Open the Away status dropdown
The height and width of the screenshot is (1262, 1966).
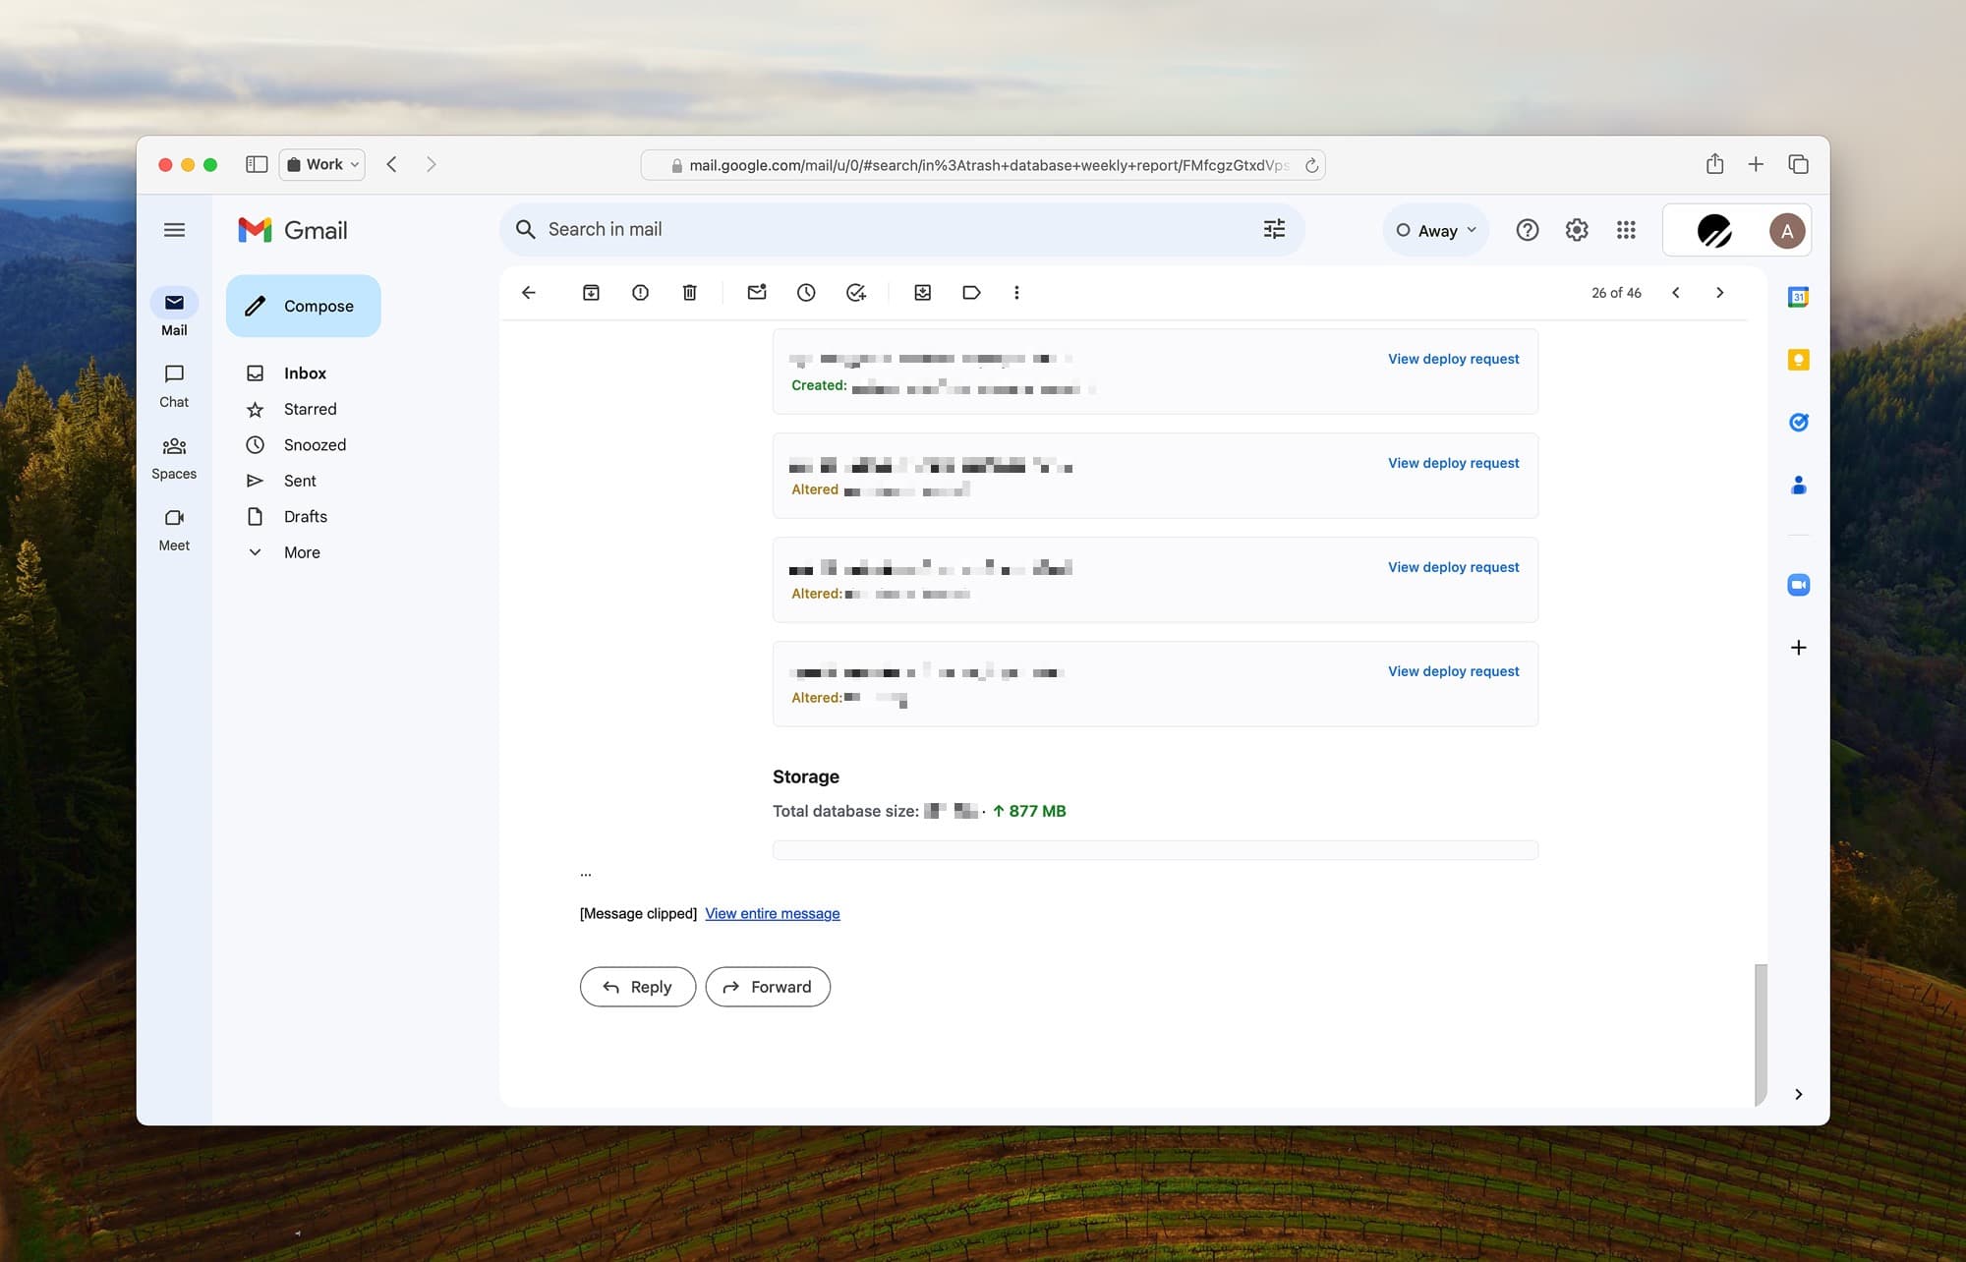coord(1435,229)
